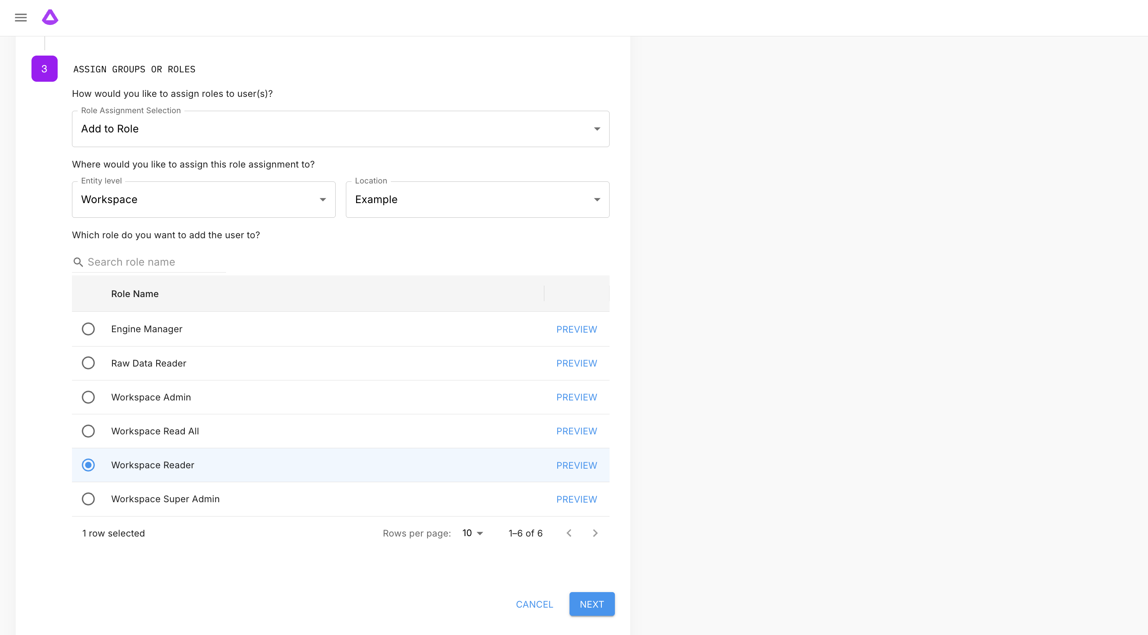Select the Engine Manager radio button
Viewport: 1148px width, 635px height.
pyautogui.click(x=88, y=329)
